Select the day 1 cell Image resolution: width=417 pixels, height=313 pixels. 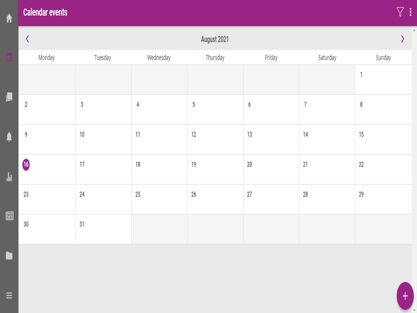point(383,80)
